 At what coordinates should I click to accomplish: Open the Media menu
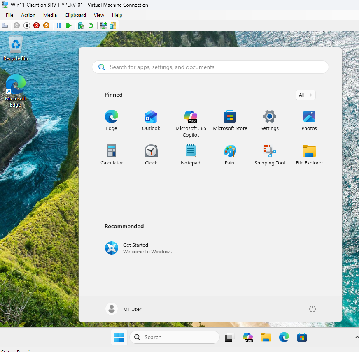50,15
